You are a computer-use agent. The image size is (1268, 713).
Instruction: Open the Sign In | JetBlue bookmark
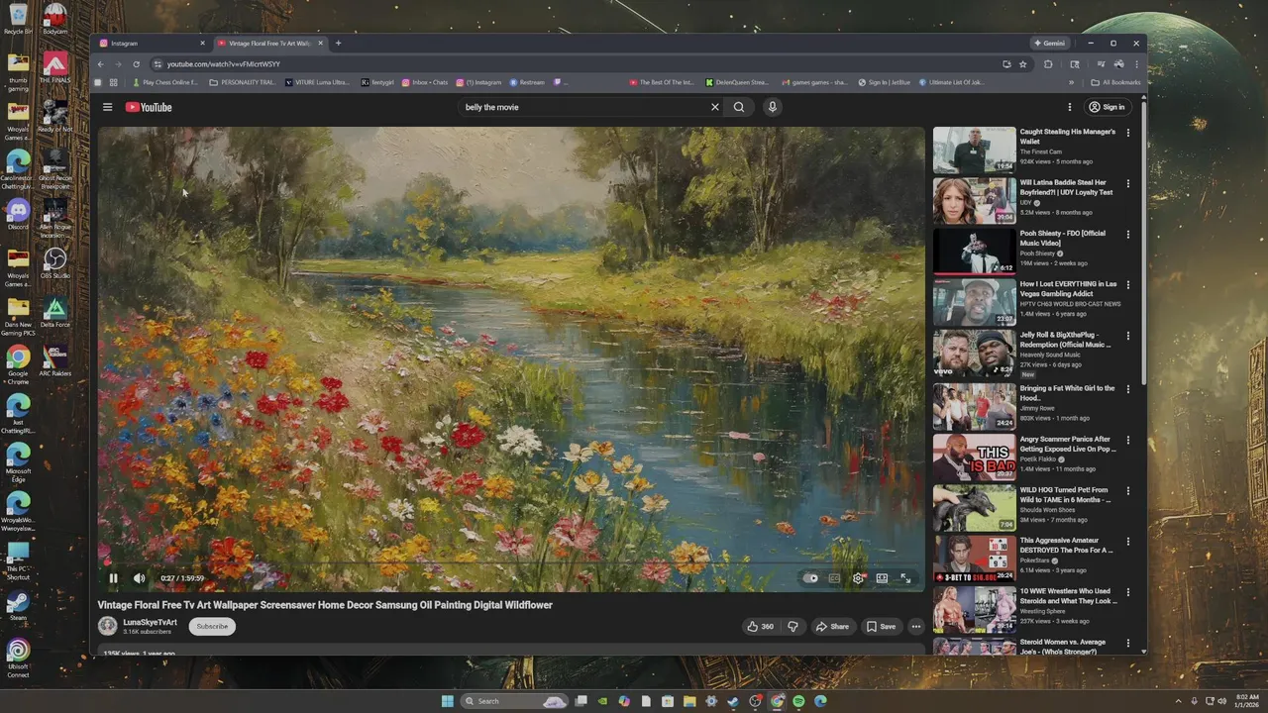point(885,82)
